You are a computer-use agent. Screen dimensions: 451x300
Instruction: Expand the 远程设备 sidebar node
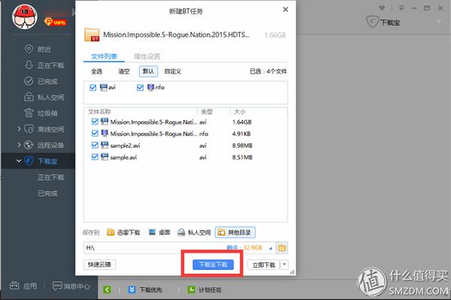pos(19,145)
